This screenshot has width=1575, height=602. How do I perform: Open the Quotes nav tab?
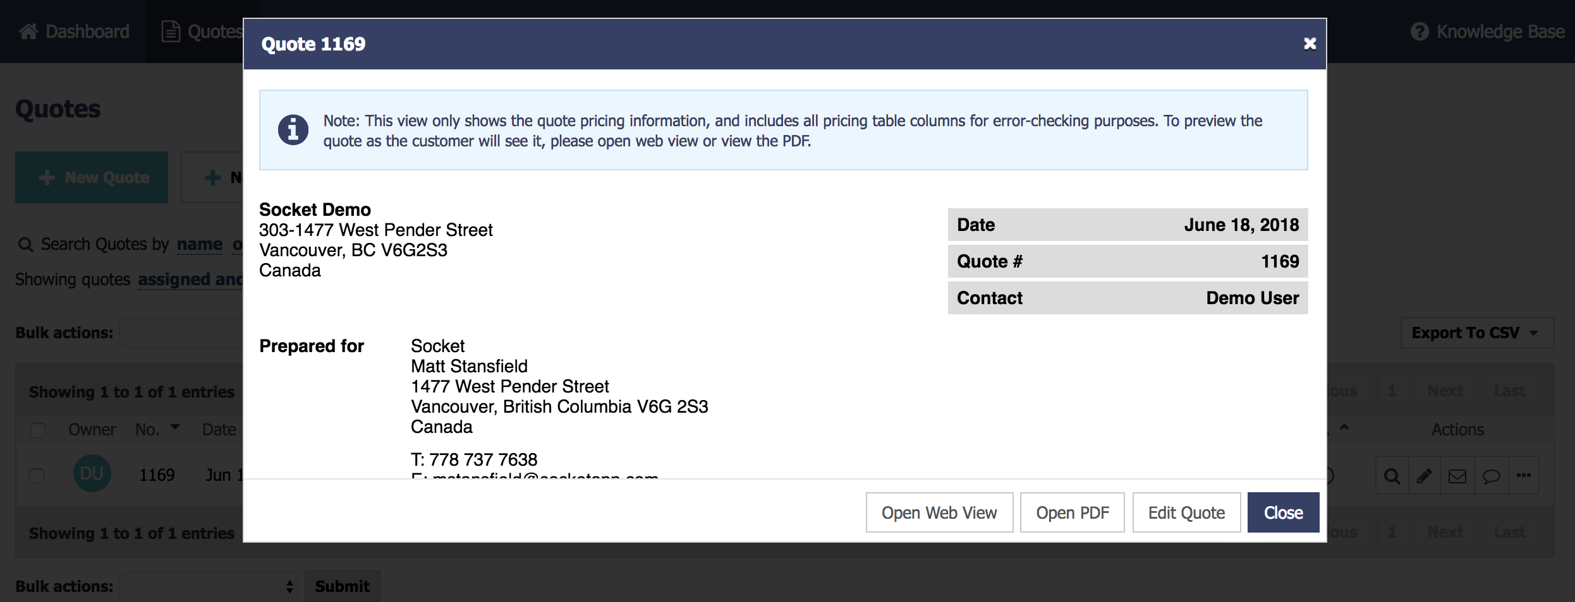[202, 32]
